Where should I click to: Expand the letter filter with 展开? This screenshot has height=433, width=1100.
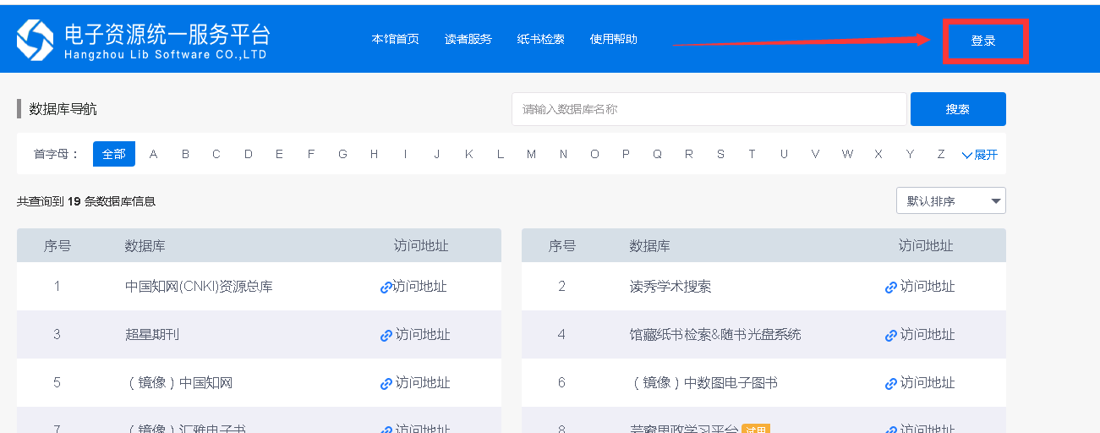tap(979, 155)
